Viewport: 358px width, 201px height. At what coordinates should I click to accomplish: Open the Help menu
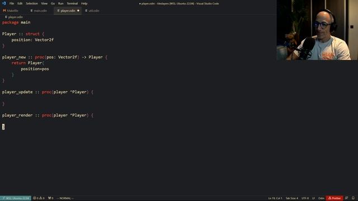point(84,3)
